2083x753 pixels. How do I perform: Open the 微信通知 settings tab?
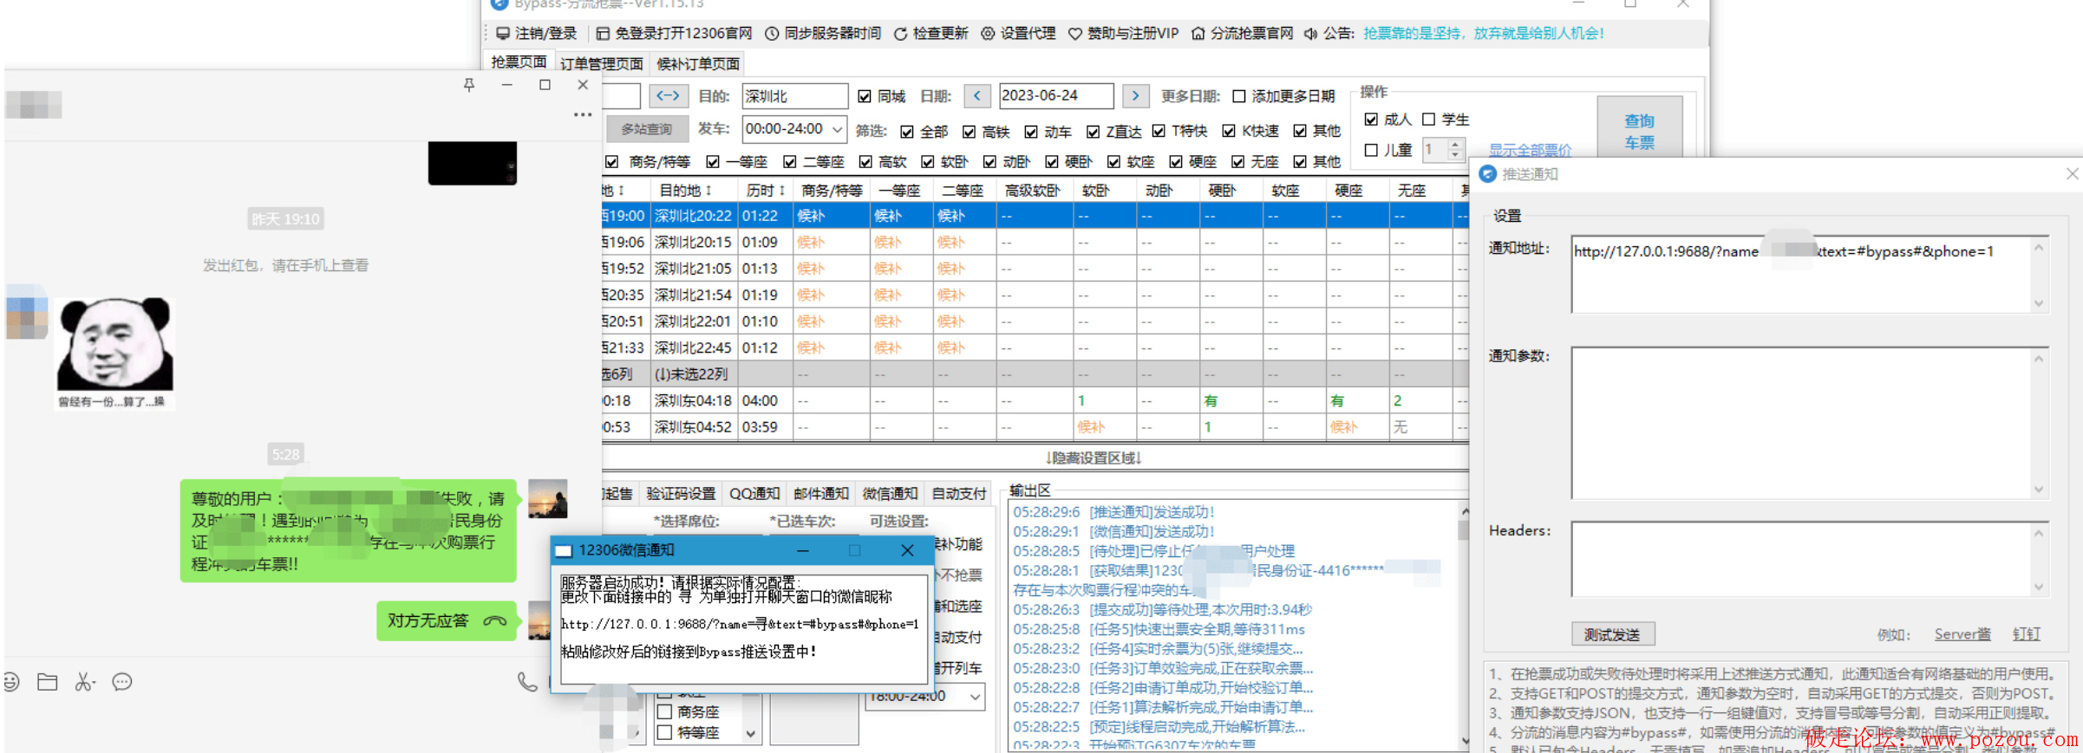pos(889,493)
